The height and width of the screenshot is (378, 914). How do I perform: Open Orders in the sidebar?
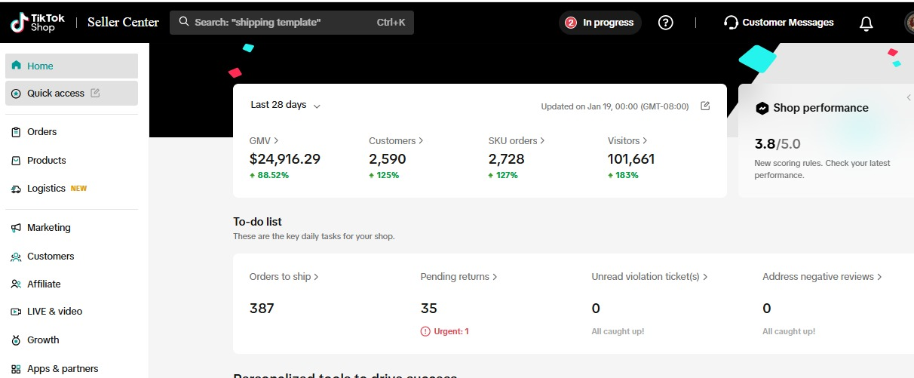point(41,132)
